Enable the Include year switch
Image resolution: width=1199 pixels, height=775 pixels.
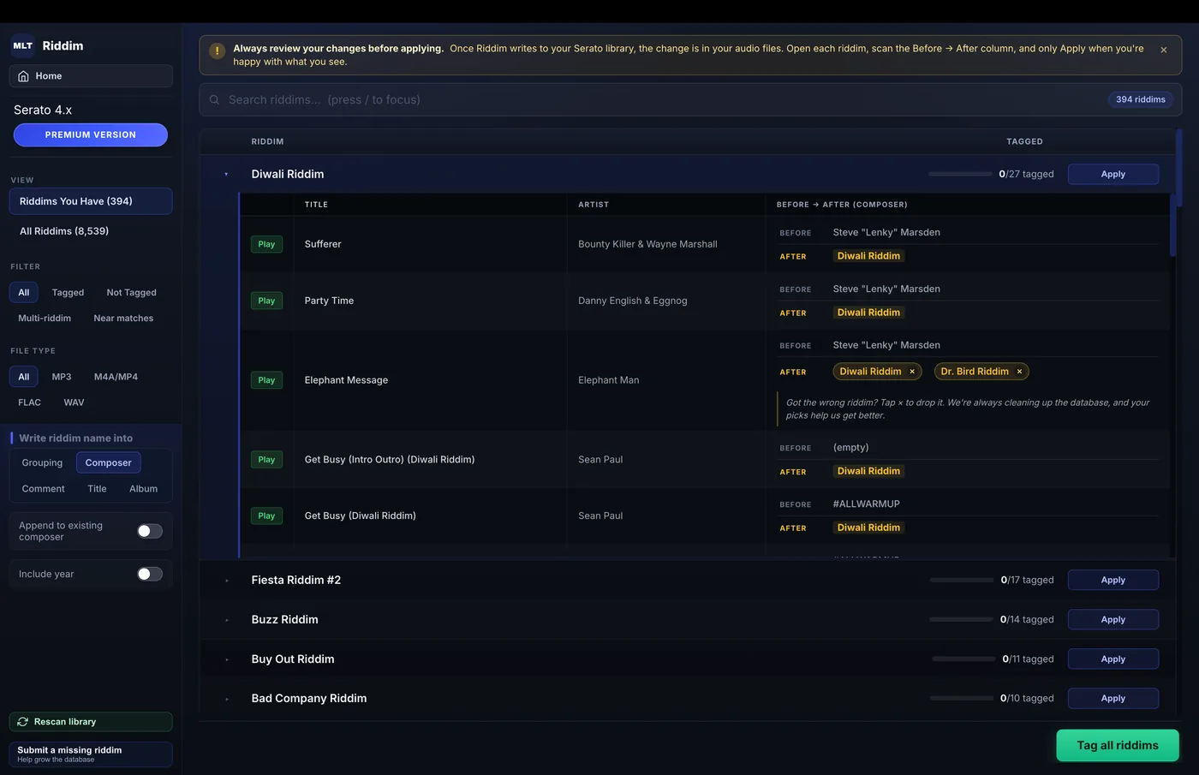click(x=150, y=574)
